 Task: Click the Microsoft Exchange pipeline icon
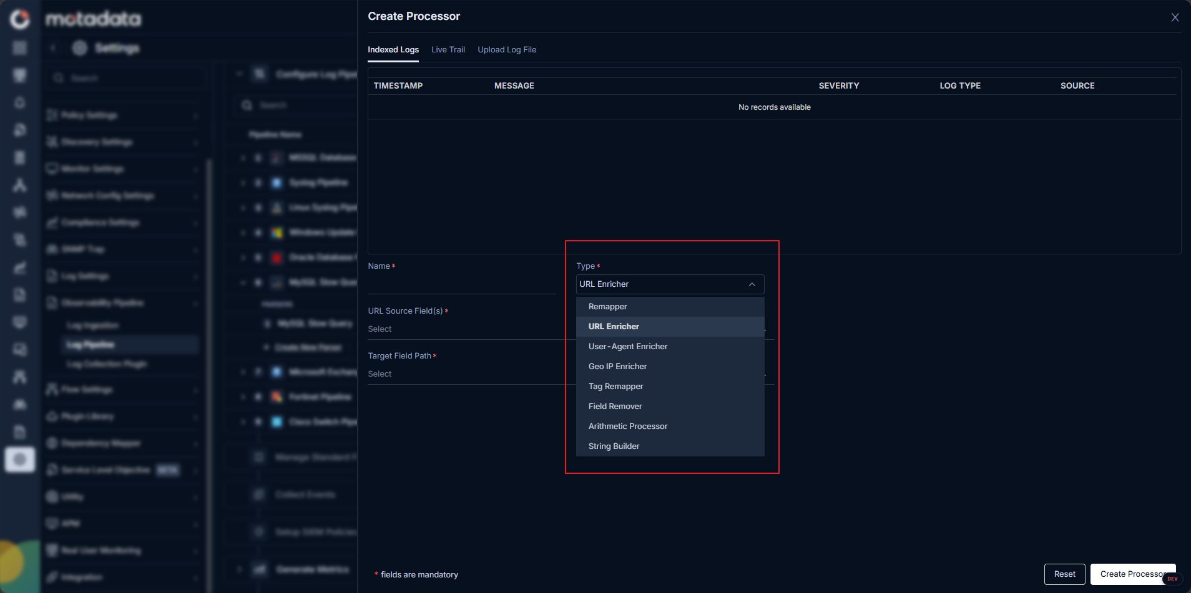pyautogui.click(x=277, y=372)
